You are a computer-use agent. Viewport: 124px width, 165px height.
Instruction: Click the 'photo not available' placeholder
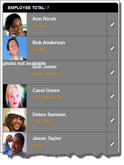[25, 63]
